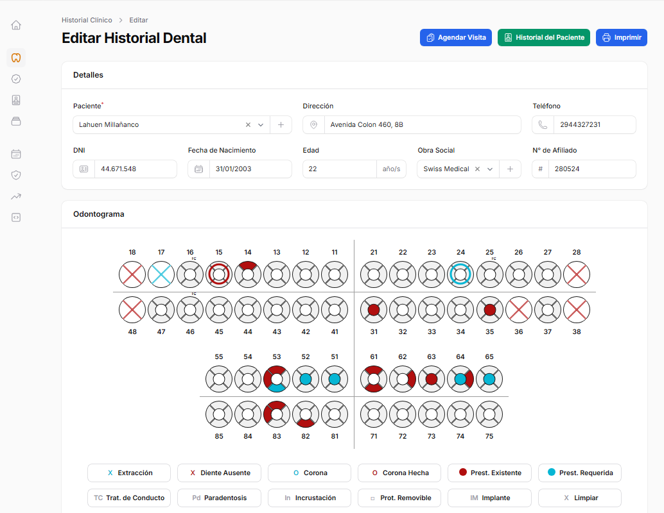The width and height of the screenshot is (664, 513).
Task: Select tooth 18 in the odontogram
Action: [132, 274]
